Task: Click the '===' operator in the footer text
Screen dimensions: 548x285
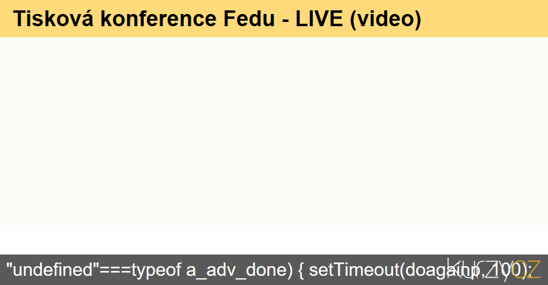Action: [115, 270]
